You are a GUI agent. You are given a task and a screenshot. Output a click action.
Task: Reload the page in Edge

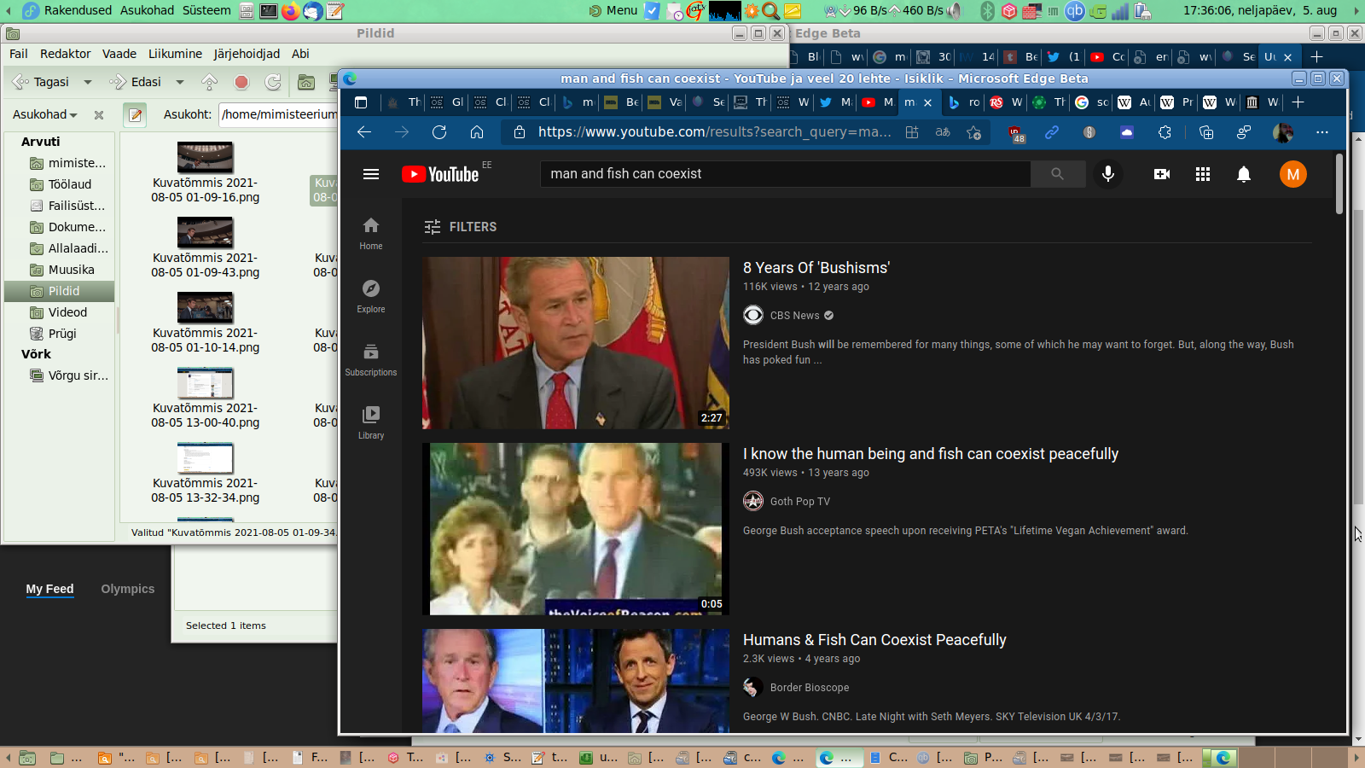[439, 132]
